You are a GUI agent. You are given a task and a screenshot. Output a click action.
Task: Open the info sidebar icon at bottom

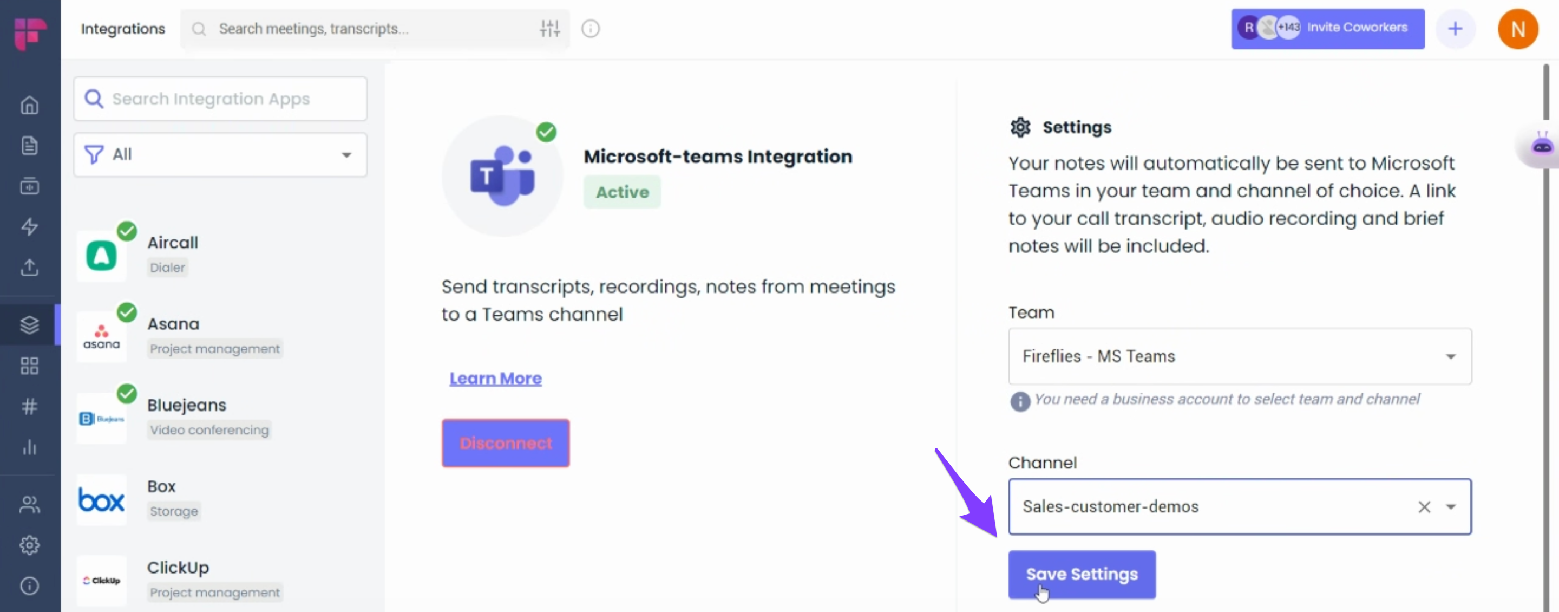tap(30, 585)
